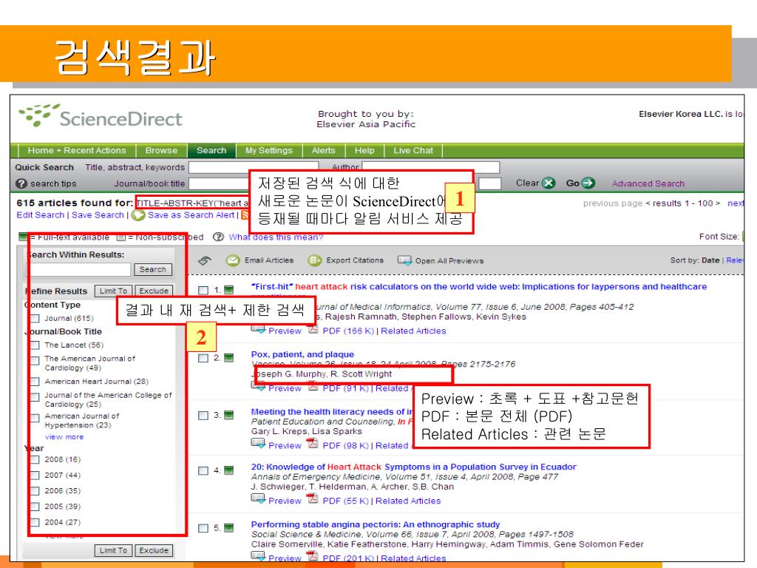Screen dimensions: 757x568
Task: Click the Save Search link
Action: 98,215
